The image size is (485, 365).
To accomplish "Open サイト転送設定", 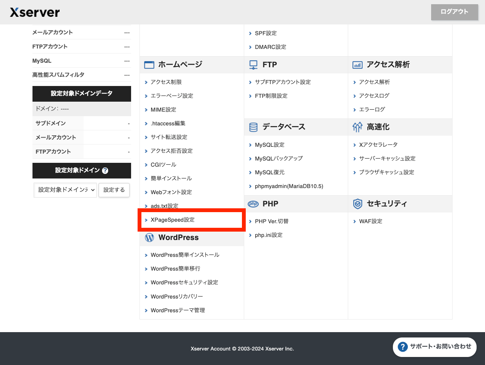I will (169, 137).
